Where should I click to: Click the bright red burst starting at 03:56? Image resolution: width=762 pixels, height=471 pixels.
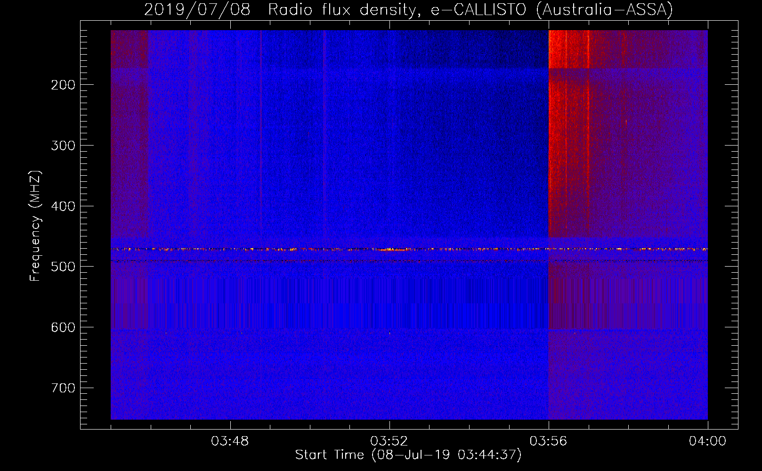(x=569, y=133)
